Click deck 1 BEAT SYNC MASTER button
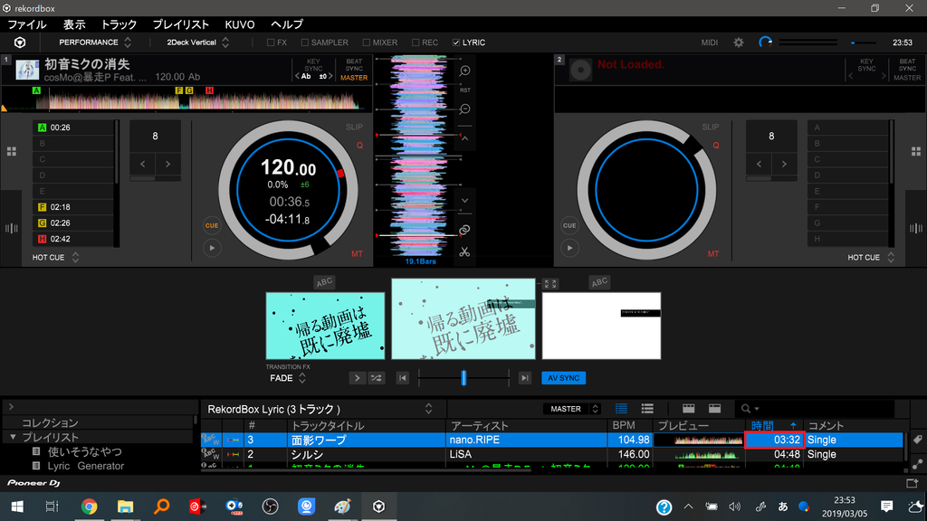The height and width of the screenshot is (521, 927). [x=354, y=70]
